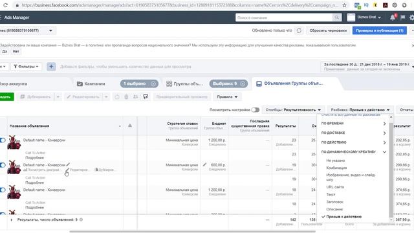Toggle the first ad's on/off switch
414x233 pixels.
[x=3, y=140]
